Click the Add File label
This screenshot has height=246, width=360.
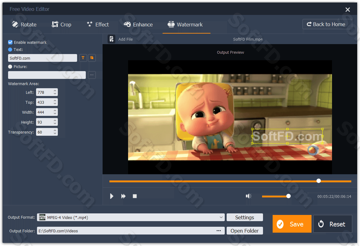[126, 39]
